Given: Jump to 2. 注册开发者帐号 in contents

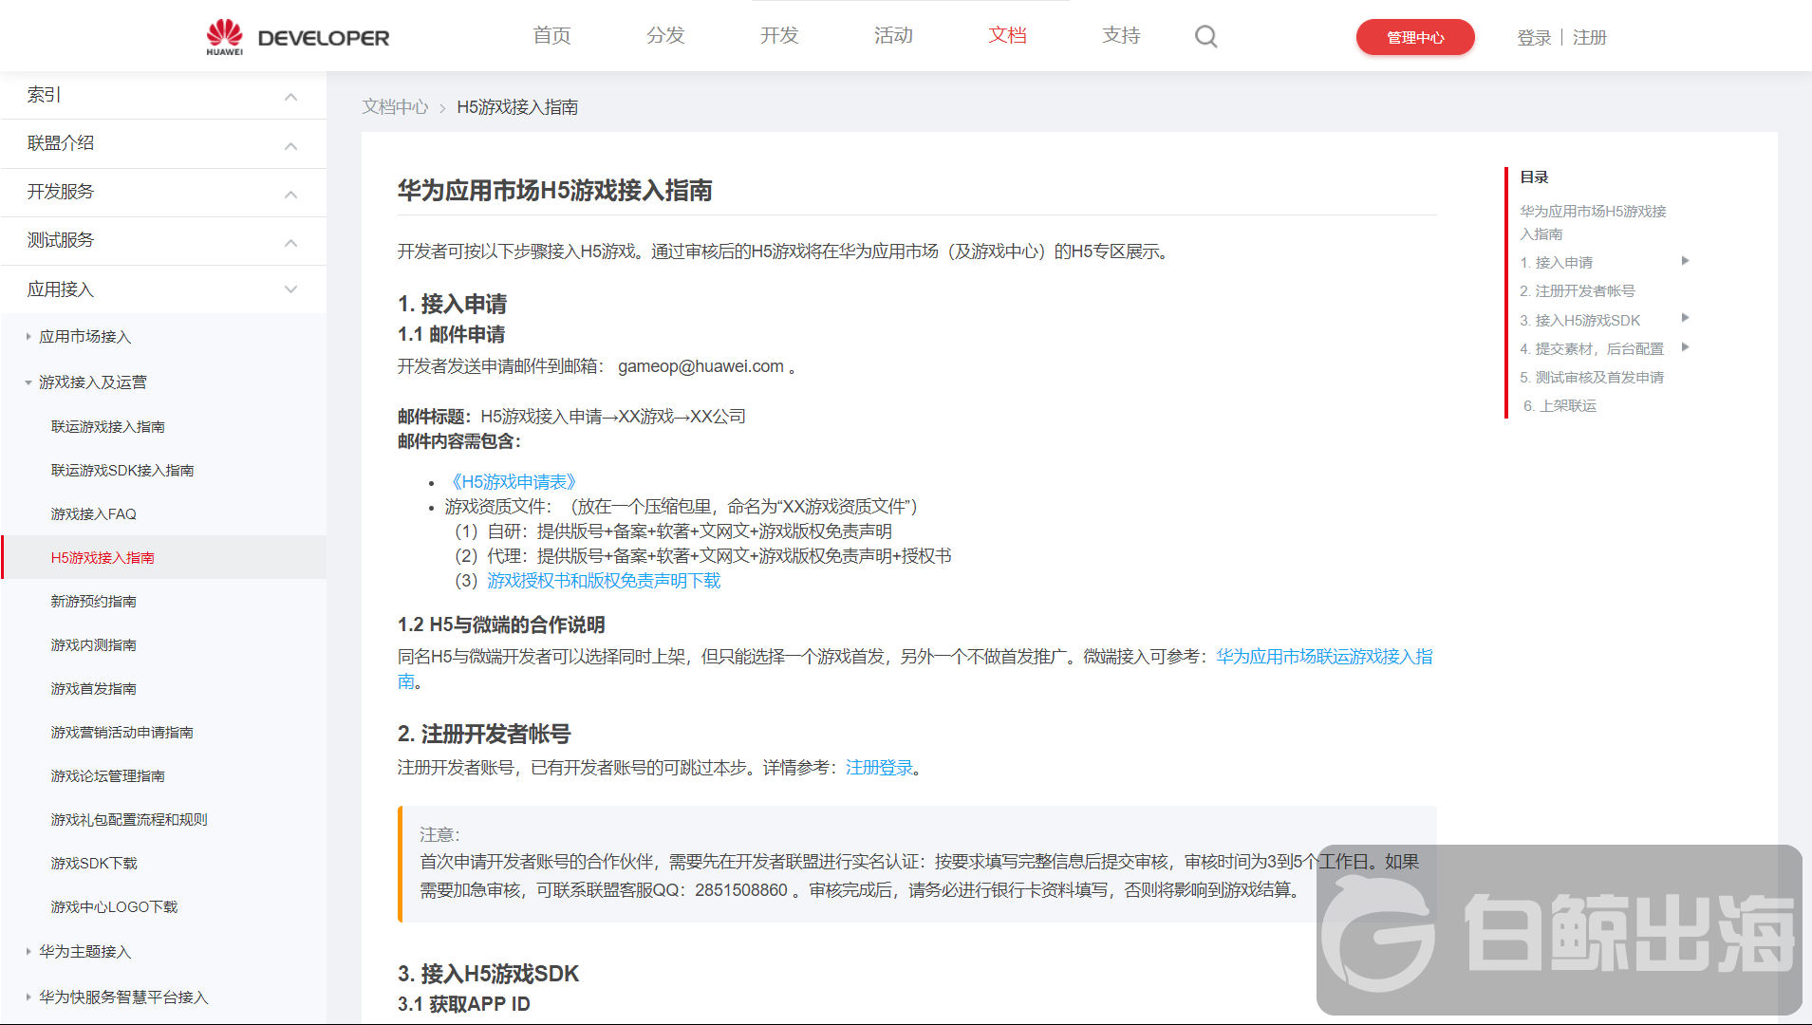Looking at the screenshot, I should tap(1578, 291).
